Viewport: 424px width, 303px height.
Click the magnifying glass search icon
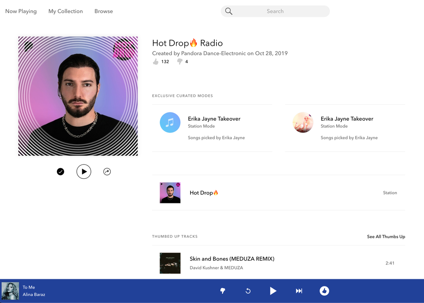pos(229,11)
